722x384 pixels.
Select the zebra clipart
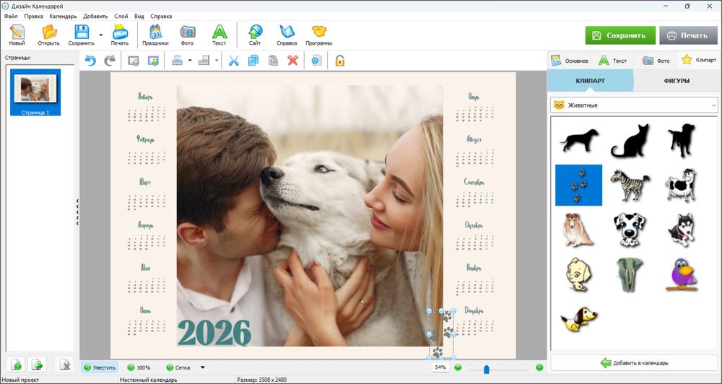[630, 185]
